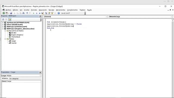Collapse the Microsoft Excel Objetos folder
Viewport: 174px width, 98px height.
[x=5, y=31]
